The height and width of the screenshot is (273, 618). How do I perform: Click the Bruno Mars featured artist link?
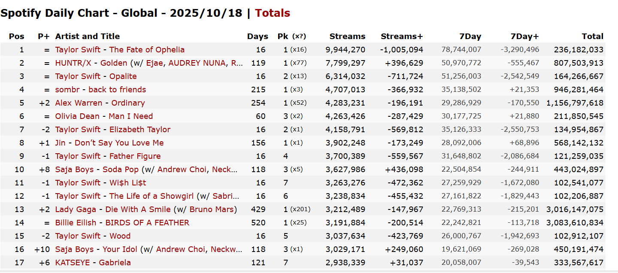click(x=212, y=209)
